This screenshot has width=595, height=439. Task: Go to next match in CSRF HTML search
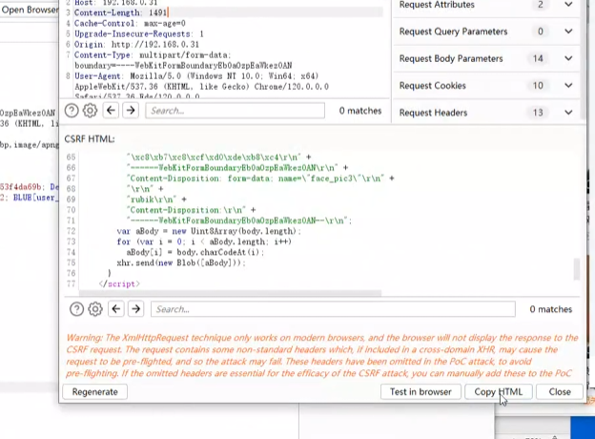(135, 309)
